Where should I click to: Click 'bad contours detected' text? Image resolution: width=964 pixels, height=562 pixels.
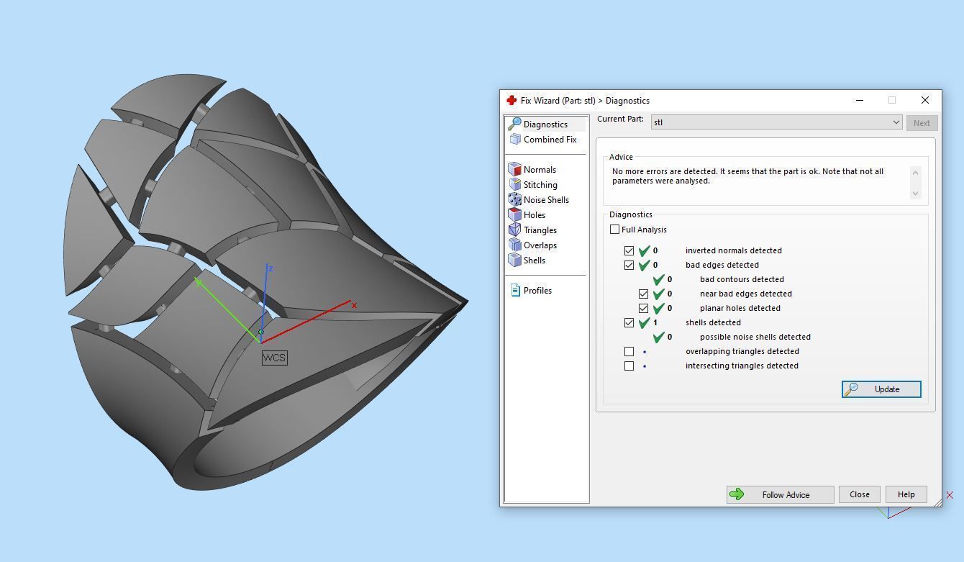[742, 279]
